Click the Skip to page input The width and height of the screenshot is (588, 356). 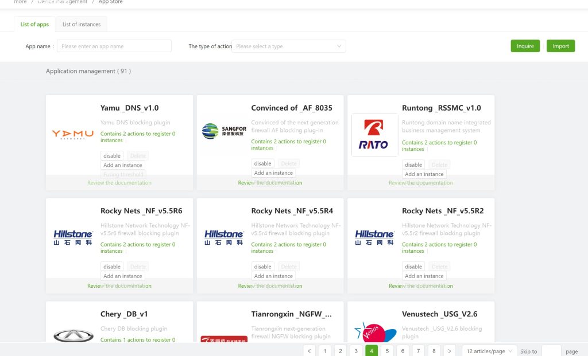point(551,351)
